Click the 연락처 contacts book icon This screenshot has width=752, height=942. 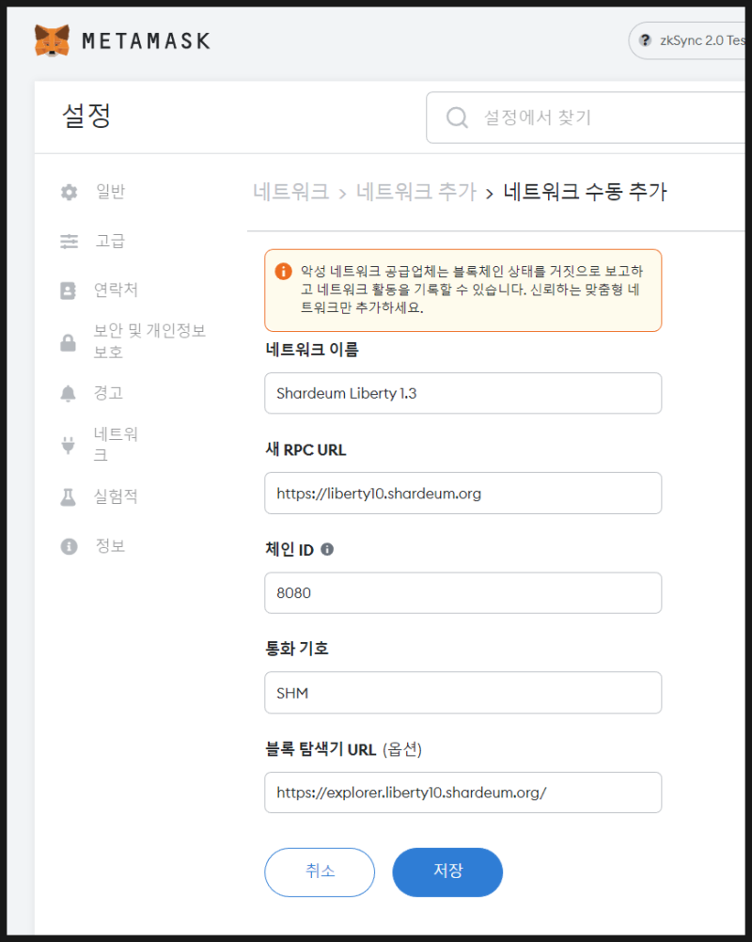pos(68,290)
